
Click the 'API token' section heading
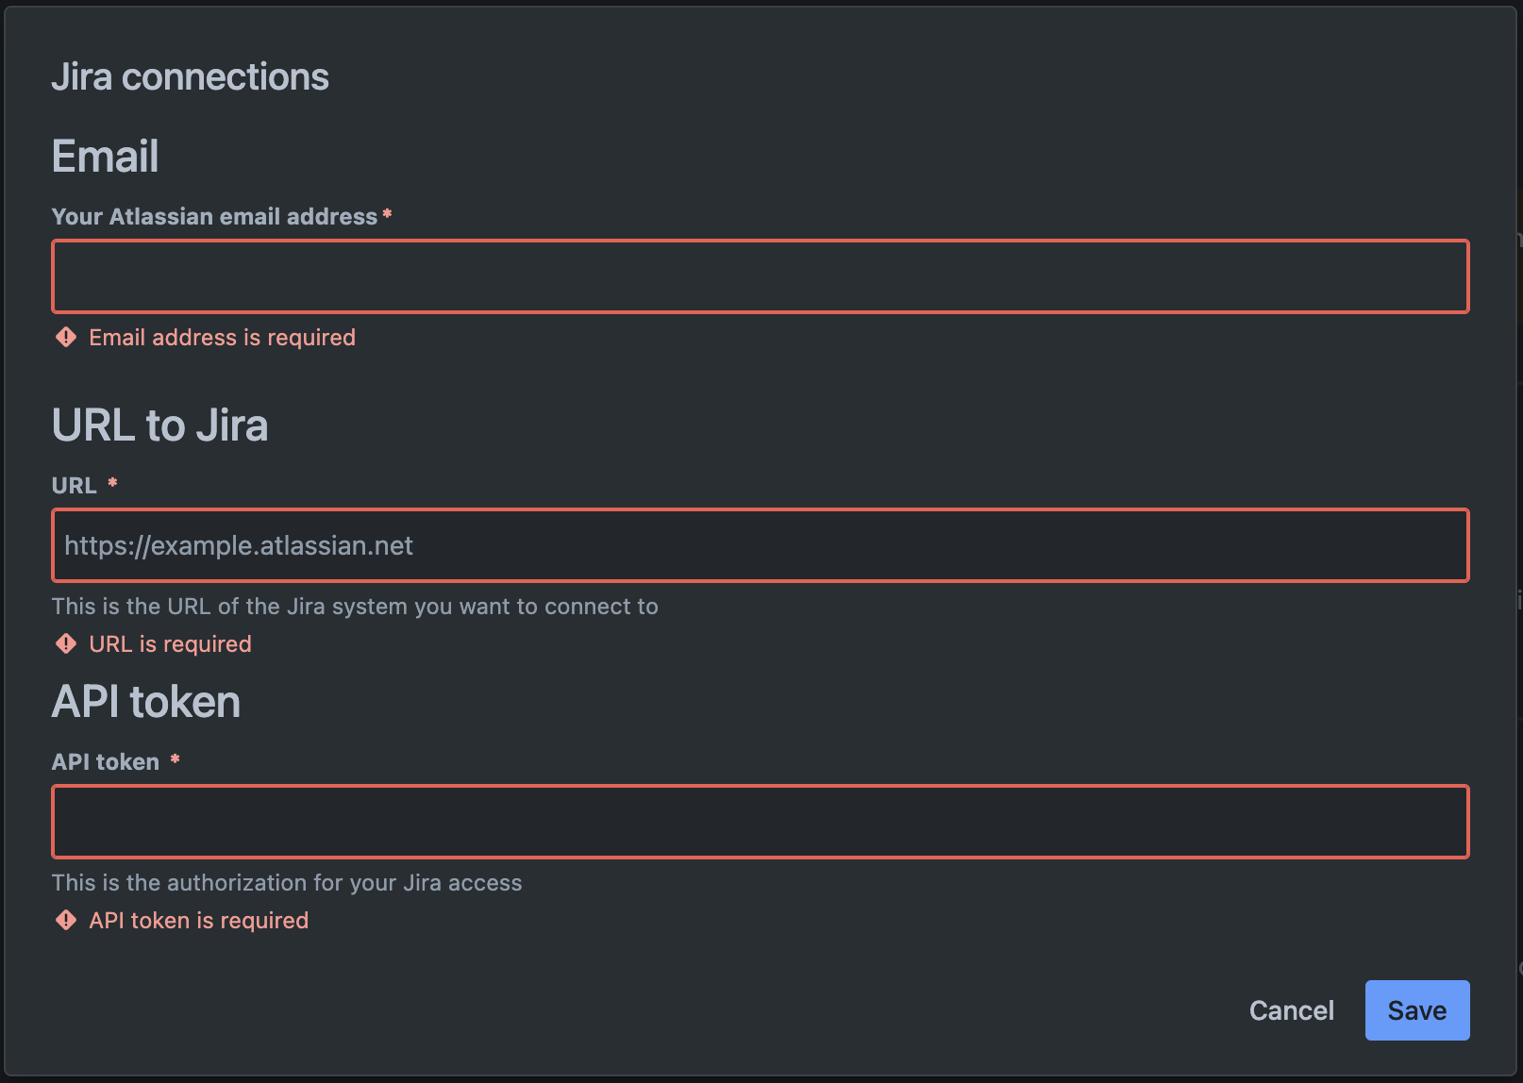coord(146,700)
